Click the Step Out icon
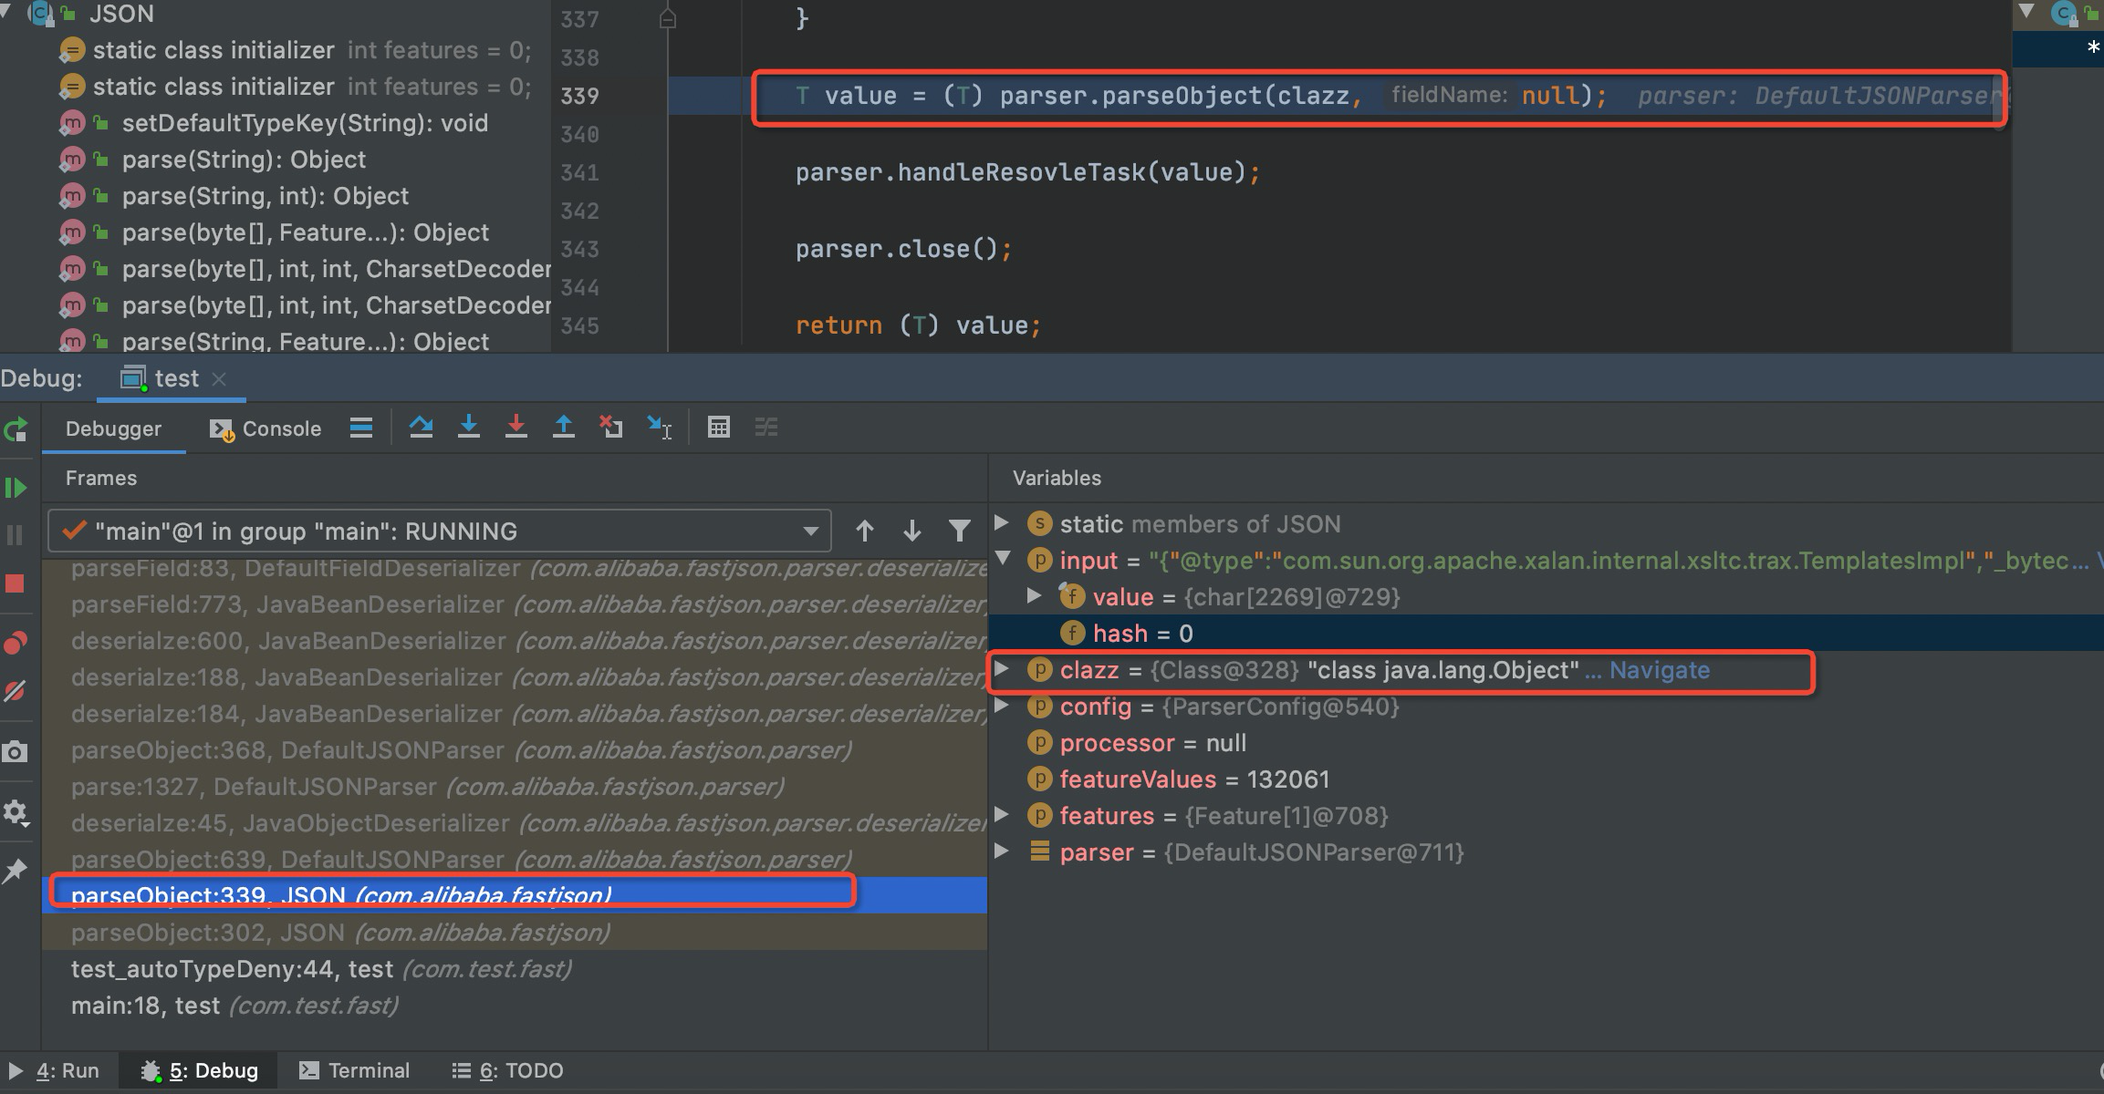 564,427
